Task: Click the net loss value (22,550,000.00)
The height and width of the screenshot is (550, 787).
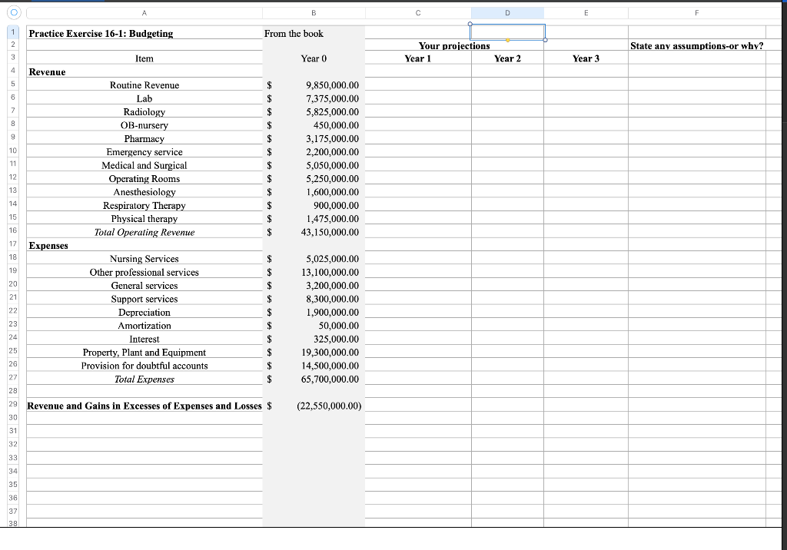Action: (x=329, y=406)
